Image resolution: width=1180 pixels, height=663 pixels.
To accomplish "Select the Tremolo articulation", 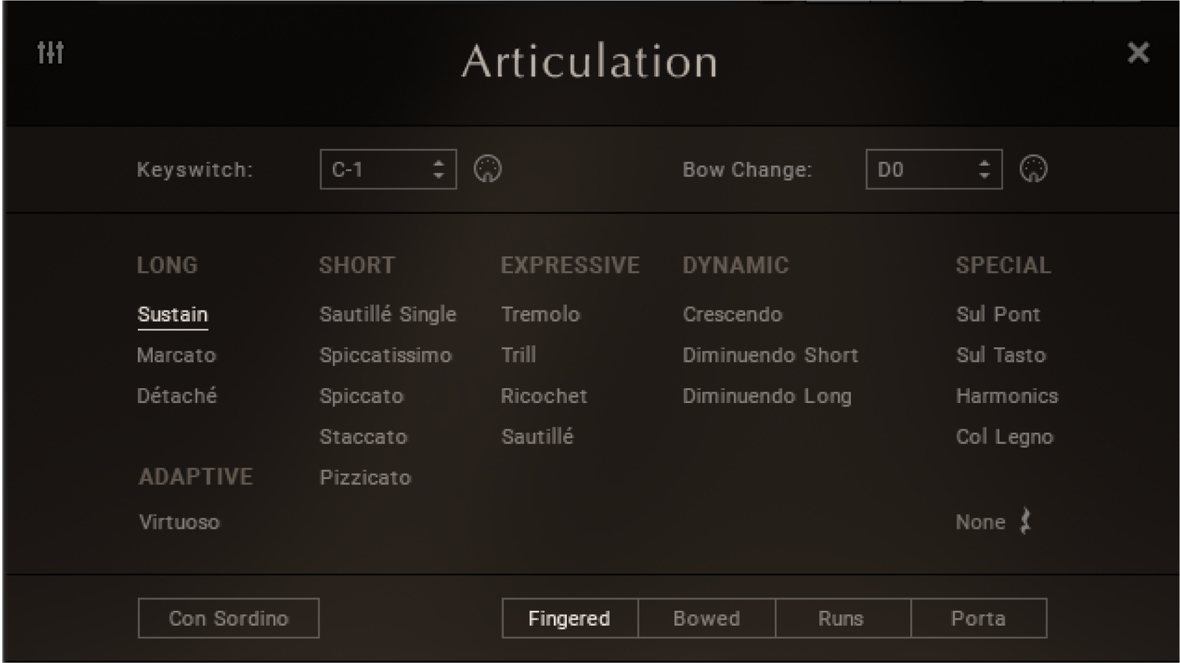I will 541,315.
